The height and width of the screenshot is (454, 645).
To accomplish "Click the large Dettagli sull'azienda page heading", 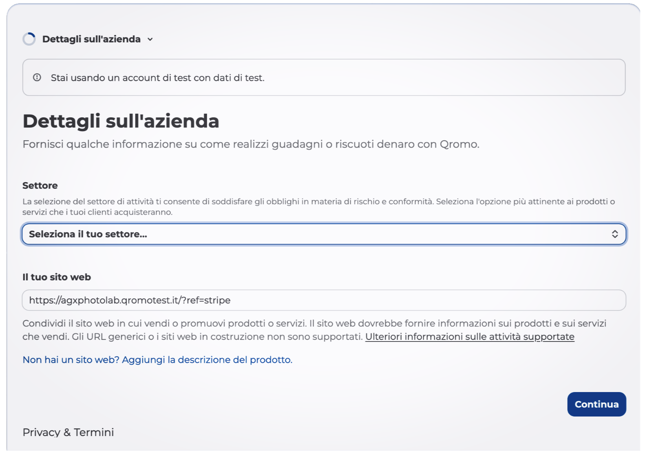I will [x=121, y=121].
